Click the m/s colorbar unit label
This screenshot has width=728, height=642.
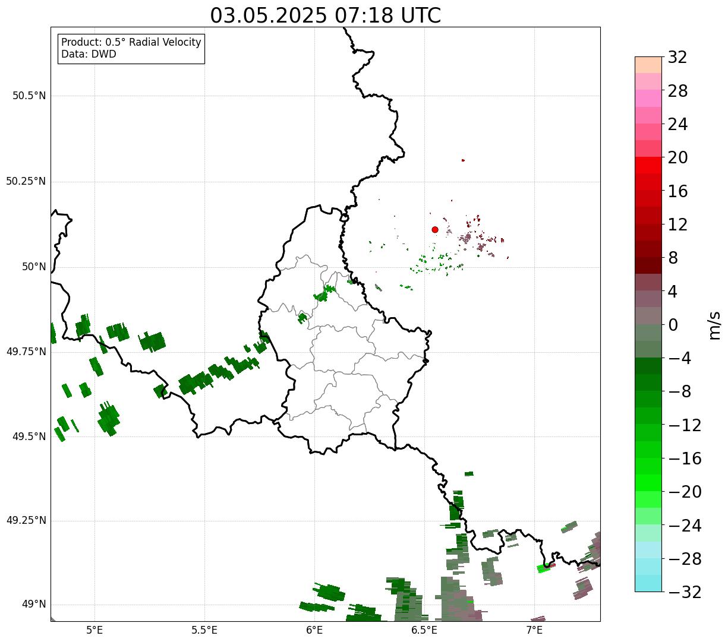(x=714, y=325)
